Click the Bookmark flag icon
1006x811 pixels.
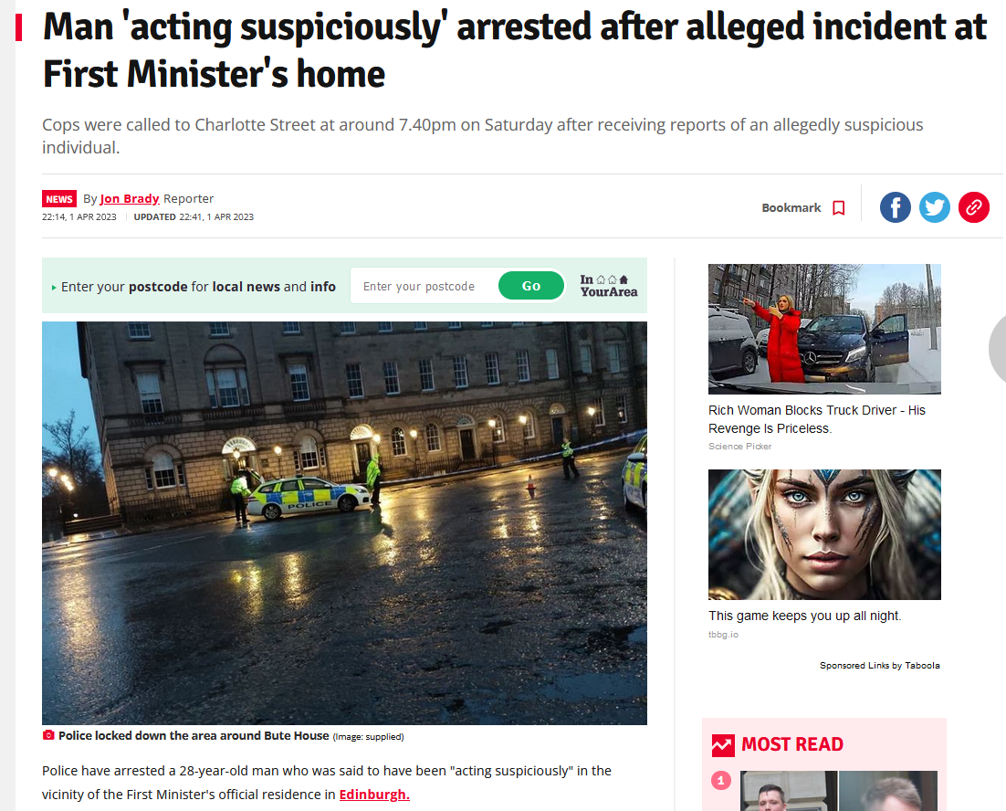(x=838, y=208)
